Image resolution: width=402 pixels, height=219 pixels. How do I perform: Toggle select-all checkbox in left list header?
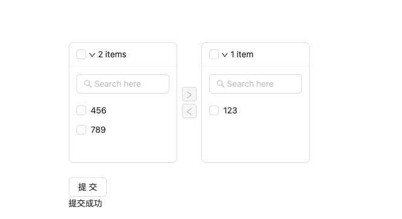[x=81, y=54]
